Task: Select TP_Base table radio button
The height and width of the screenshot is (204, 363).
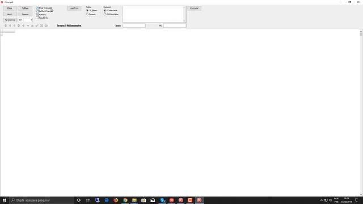Action: (87, 10)
